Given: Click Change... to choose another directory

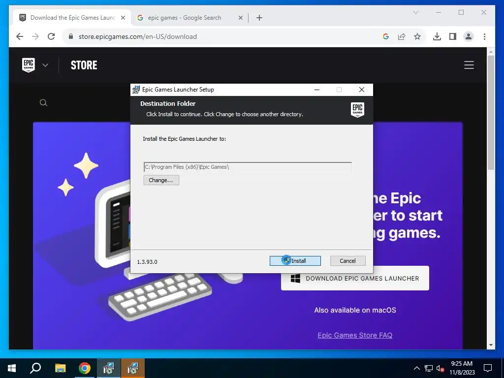Looking at the screenshot, I should tap(161, 180).
